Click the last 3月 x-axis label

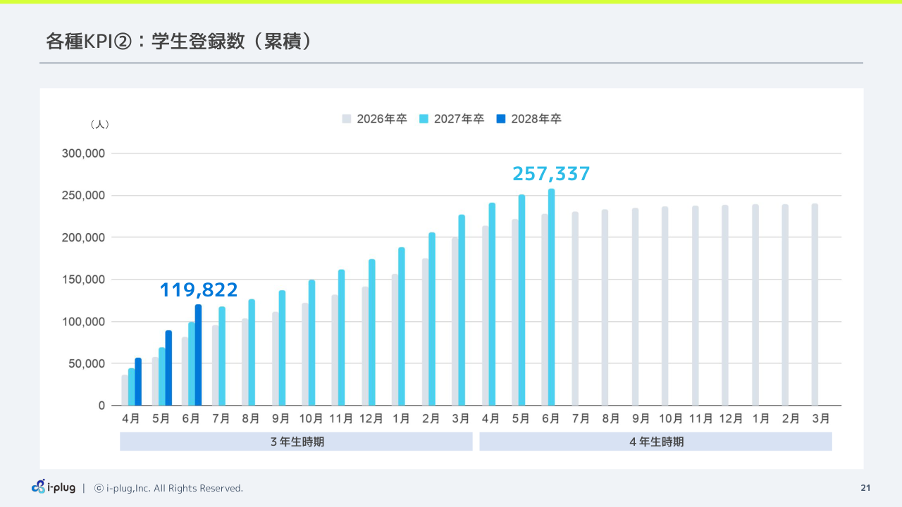point(821,418)
